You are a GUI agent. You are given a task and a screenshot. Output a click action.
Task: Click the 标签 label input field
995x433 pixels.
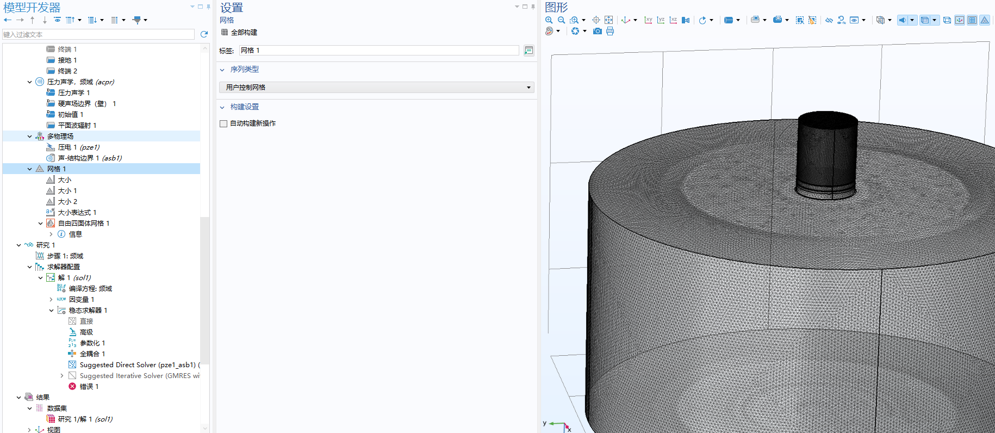pyautogui.click(x=379, y=51)
